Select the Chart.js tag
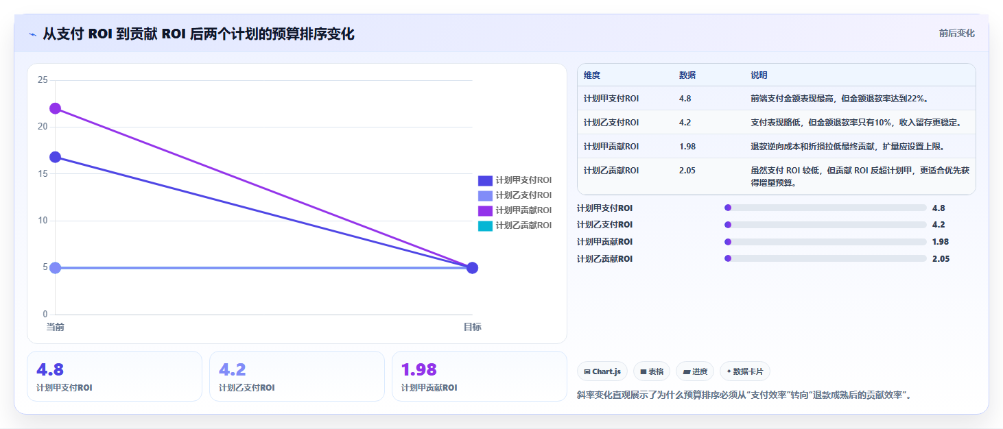 coord(602,371)
